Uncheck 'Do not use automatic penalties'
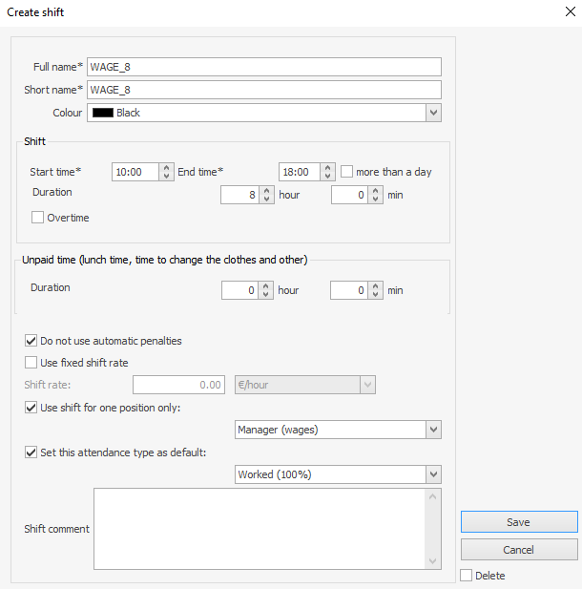Viewport: 582px width, 589px height. tap(31, 341)
